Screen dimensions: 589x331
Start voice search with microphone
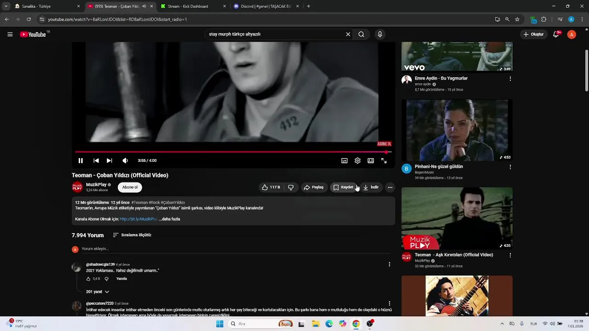click(x=380, y=34)
